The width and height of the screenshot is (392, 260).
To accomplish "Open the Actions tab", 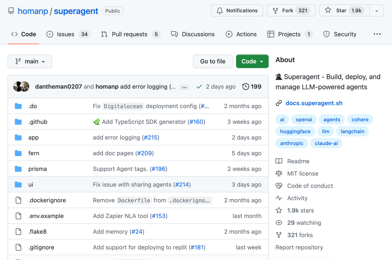I will pyautogui.click(x=241, y=34).
